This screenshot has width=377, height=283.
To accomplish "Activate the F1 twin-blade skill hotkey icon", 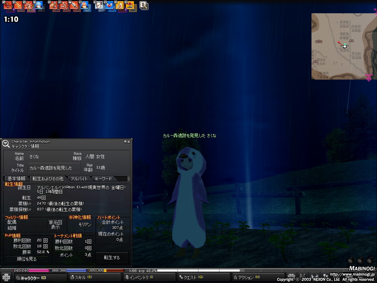I will point(7,5).
